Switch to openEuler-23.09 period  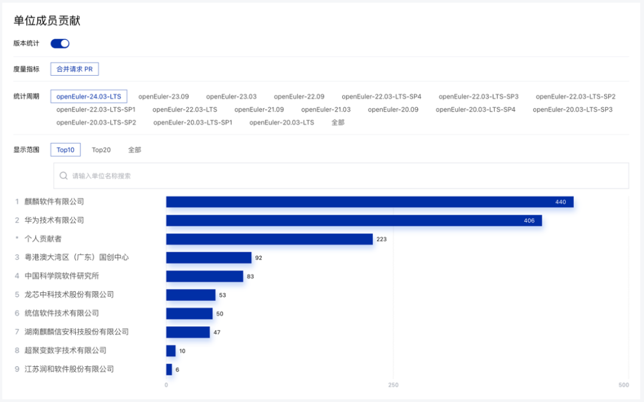click(163, 97)
